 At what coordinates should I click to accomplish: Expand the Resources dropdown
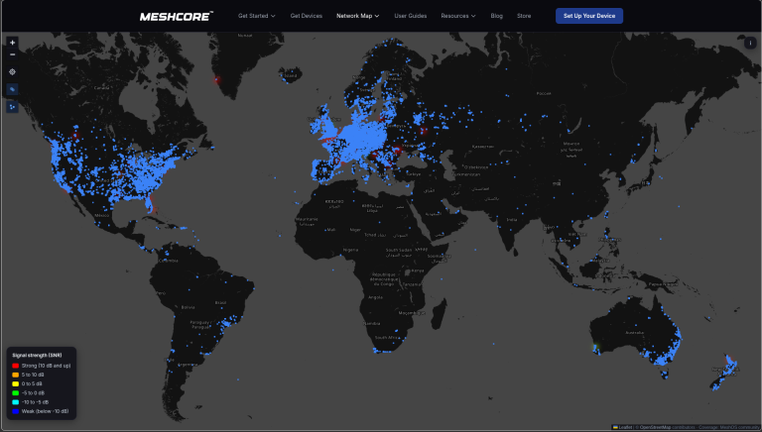click(458, 16)
